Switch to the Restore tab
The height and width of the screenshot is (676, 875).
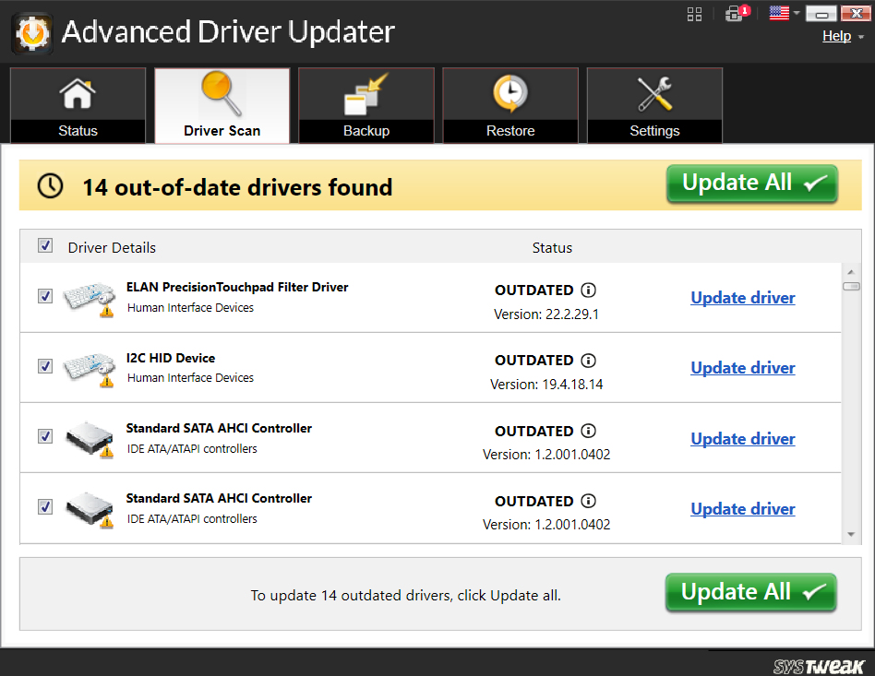point(510,105)
